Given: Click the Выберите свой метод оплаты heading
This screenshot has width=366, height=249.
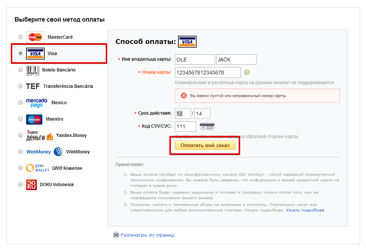Looking at the screenshot, I should pyautogui.click(x=60, y=19).
